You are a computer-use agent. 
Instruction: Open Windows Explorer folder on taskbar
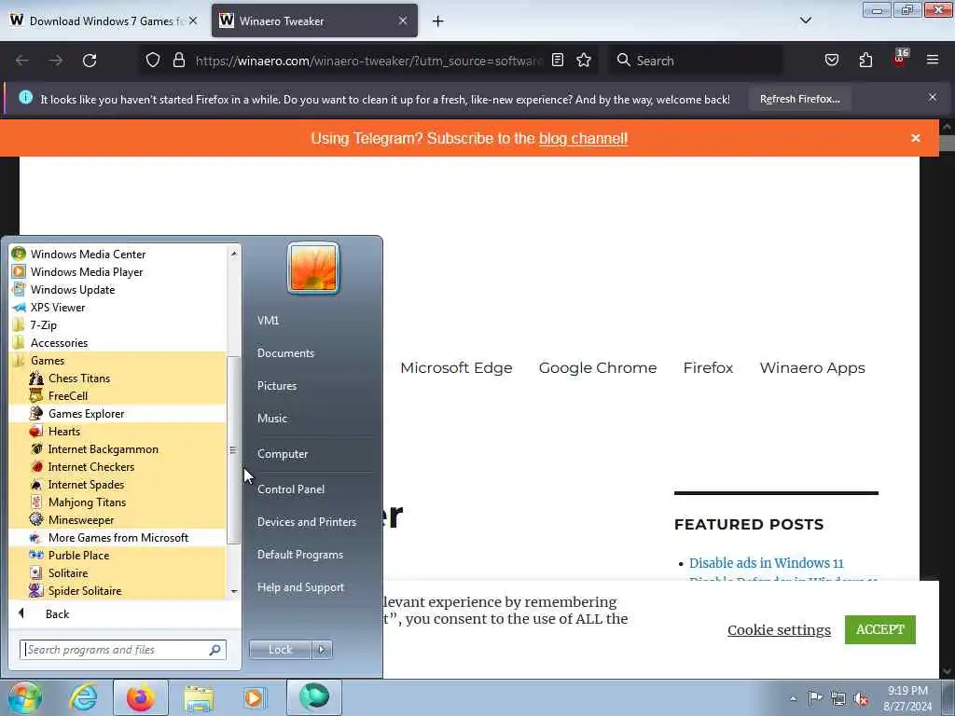(199, 697)
